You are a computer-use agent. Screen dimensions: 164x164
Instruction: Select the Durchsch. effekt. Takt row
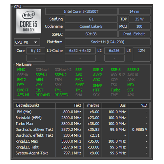coord(82,135)
